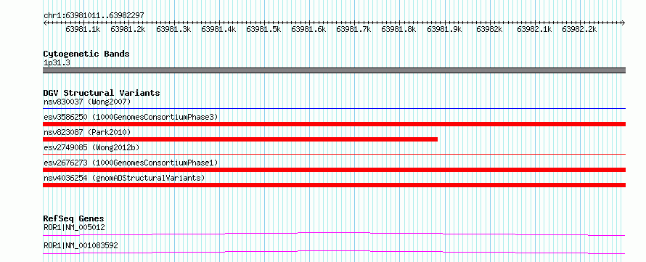Click the ruler's right arrow end
Viewport: 646px width, 262px height.
[623, 23]
